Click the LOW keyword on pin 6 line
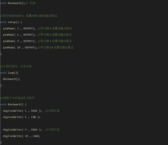 pyautogui.click(x=33, y=117)
